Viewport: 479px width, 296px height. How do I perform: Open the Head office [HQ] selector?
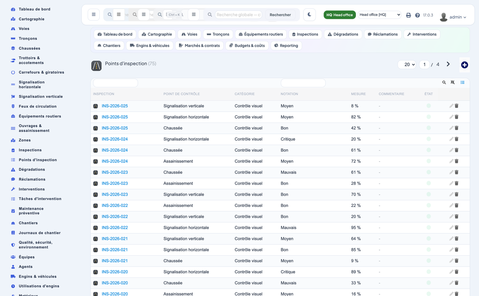coord(380,15)
